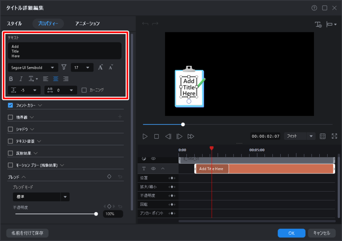
Task: Click the 不透明度 slider handle
Action: click(x=96, y=214)
